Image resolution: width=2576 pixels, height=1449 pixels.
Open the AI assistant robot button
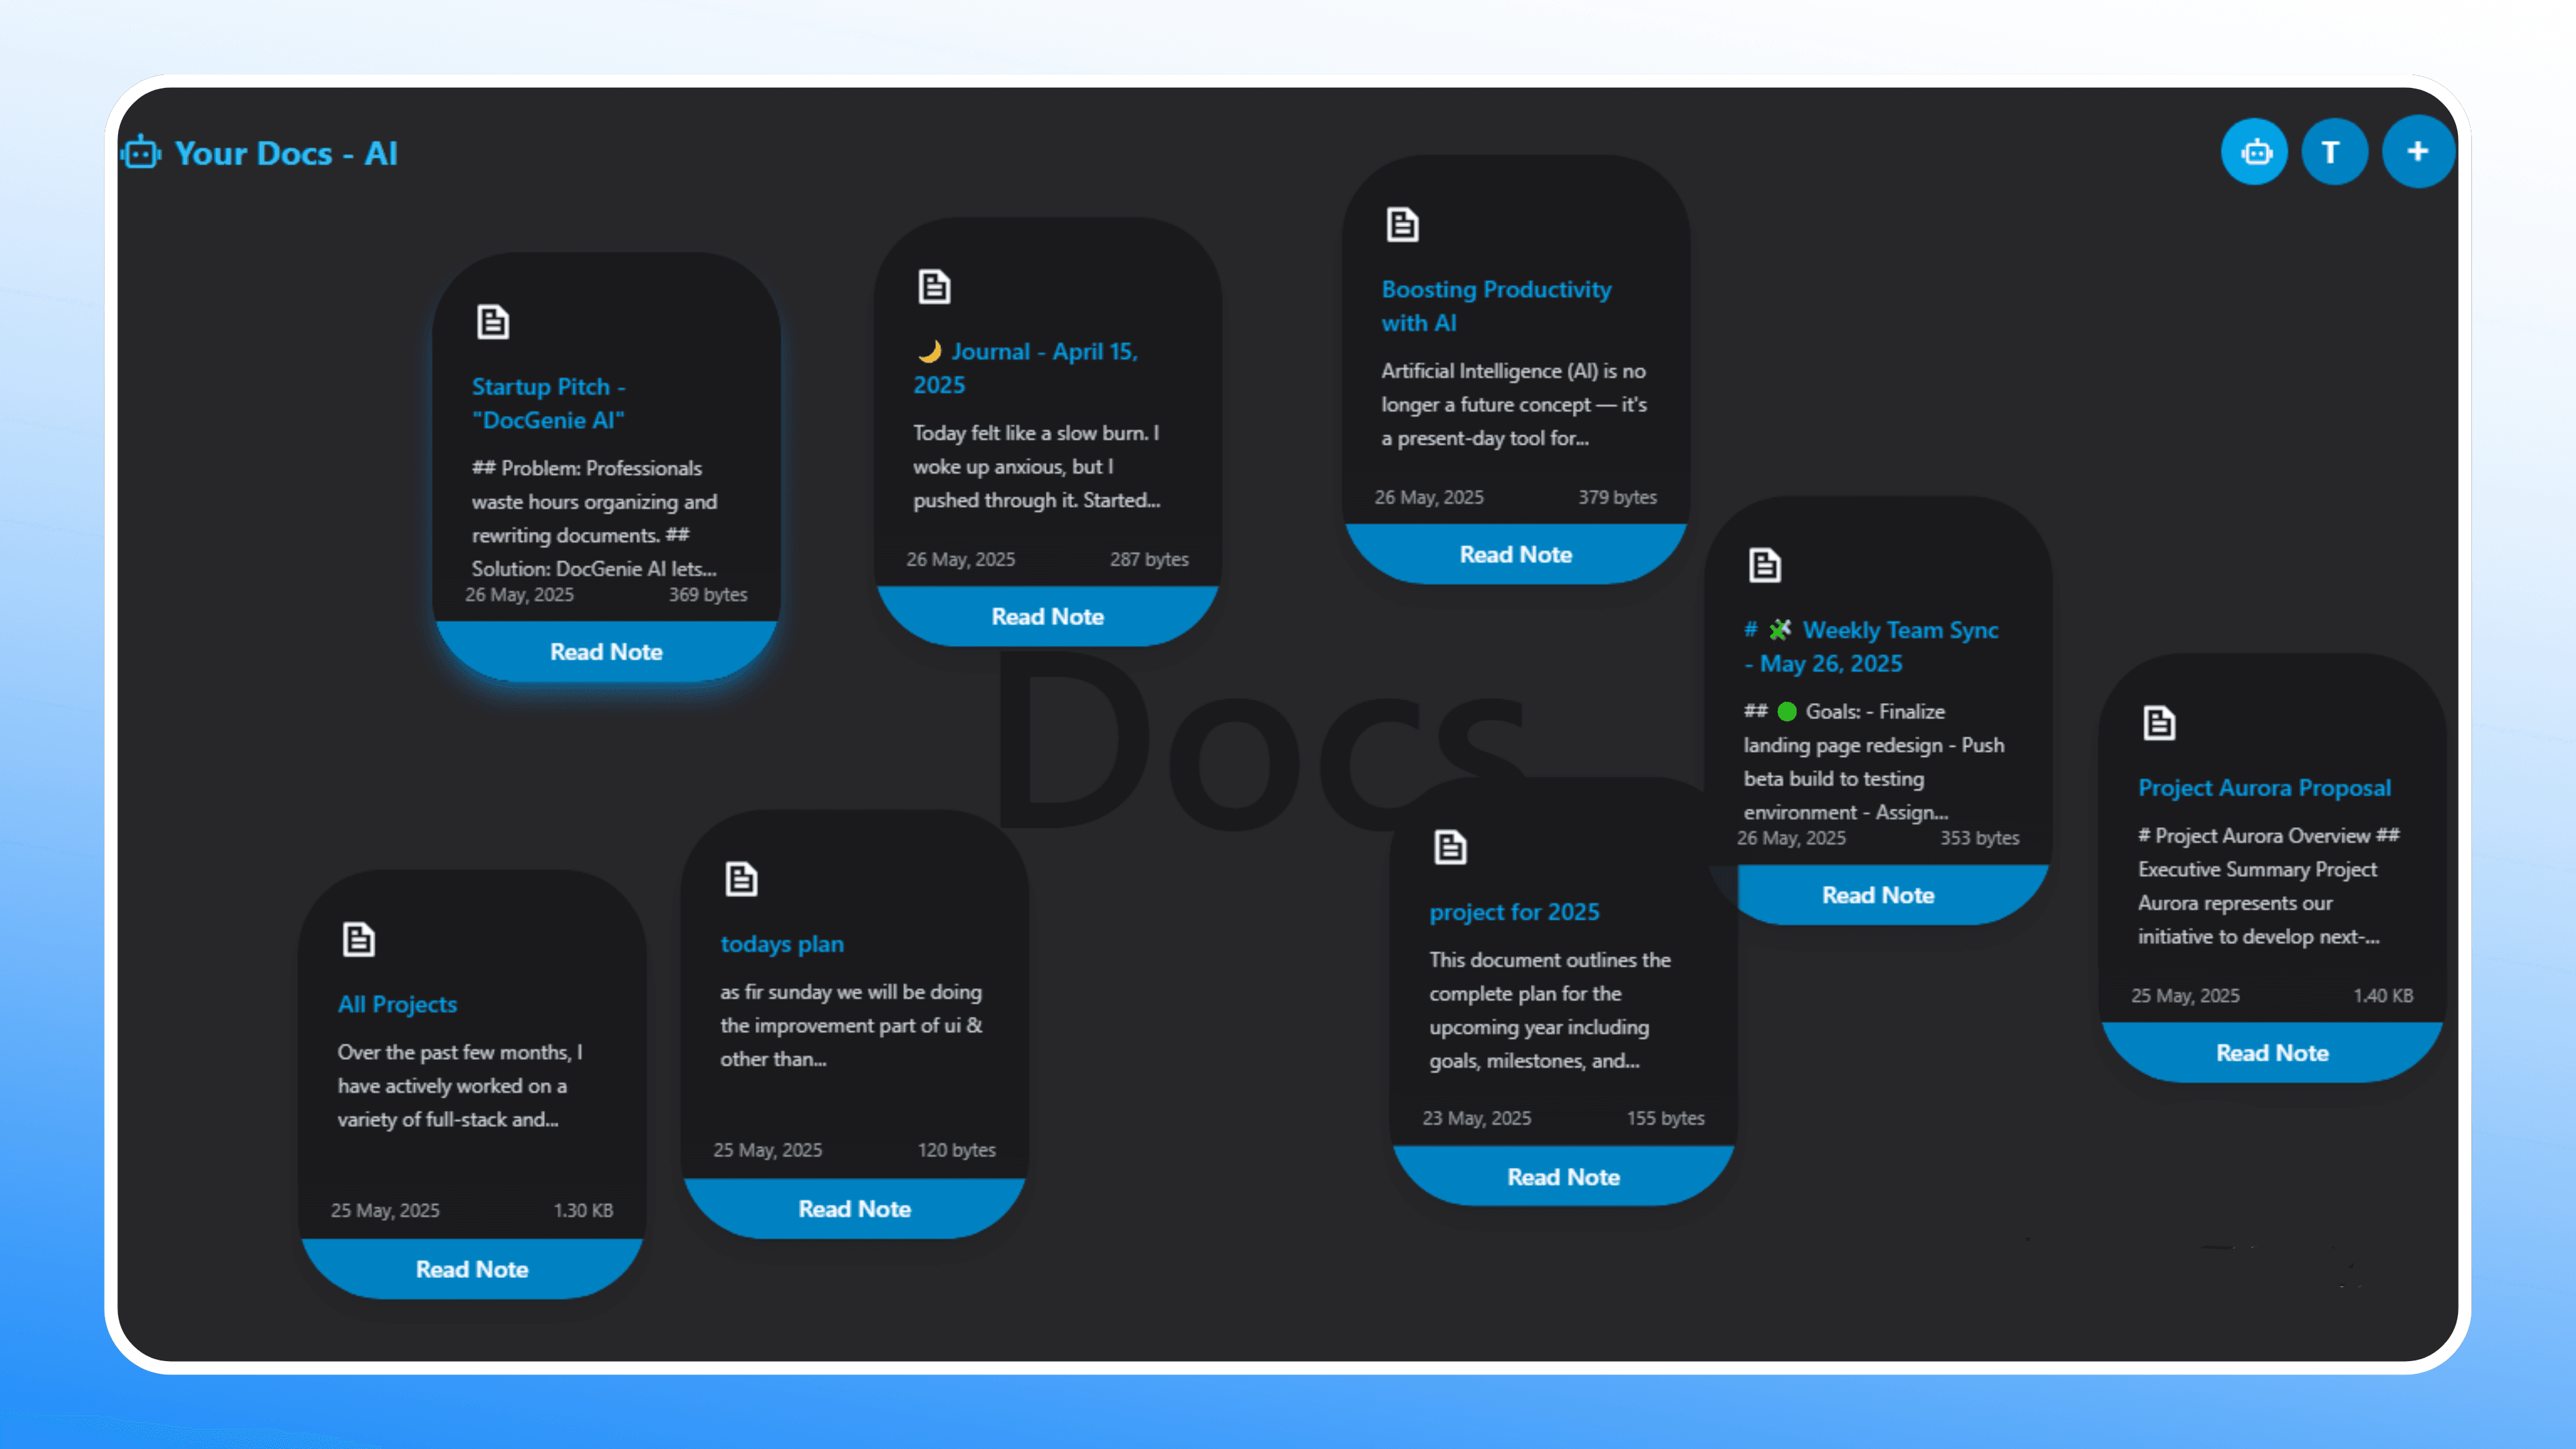[2254, 151]
